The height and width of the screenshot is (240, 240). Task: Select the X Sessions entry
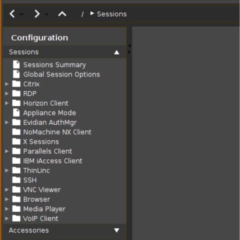41,142
